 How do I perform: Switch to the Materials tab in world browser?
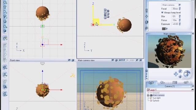pyautogui.click(x=162, y=82)
